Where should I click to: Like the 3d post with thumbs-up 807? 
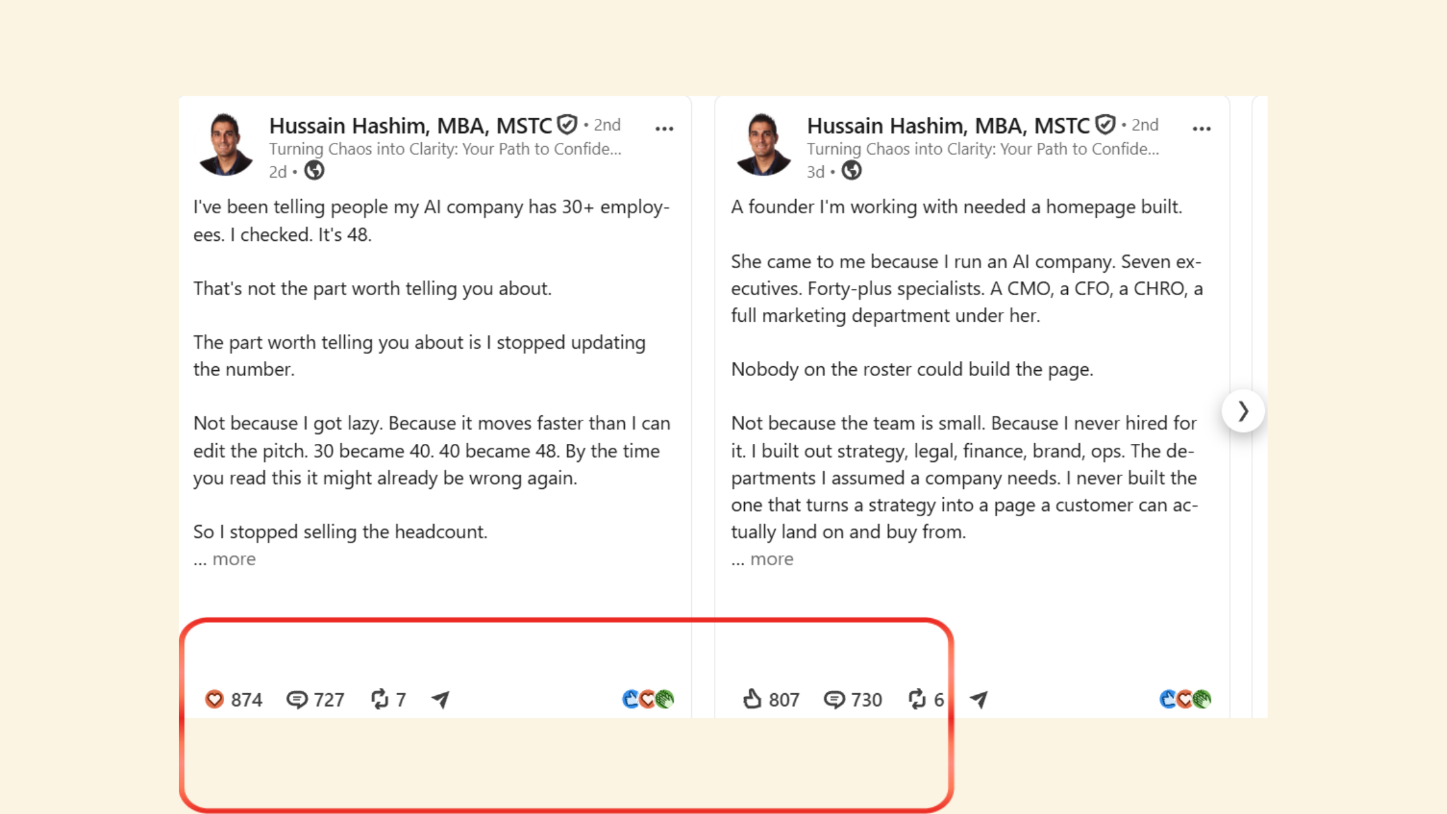771,699
